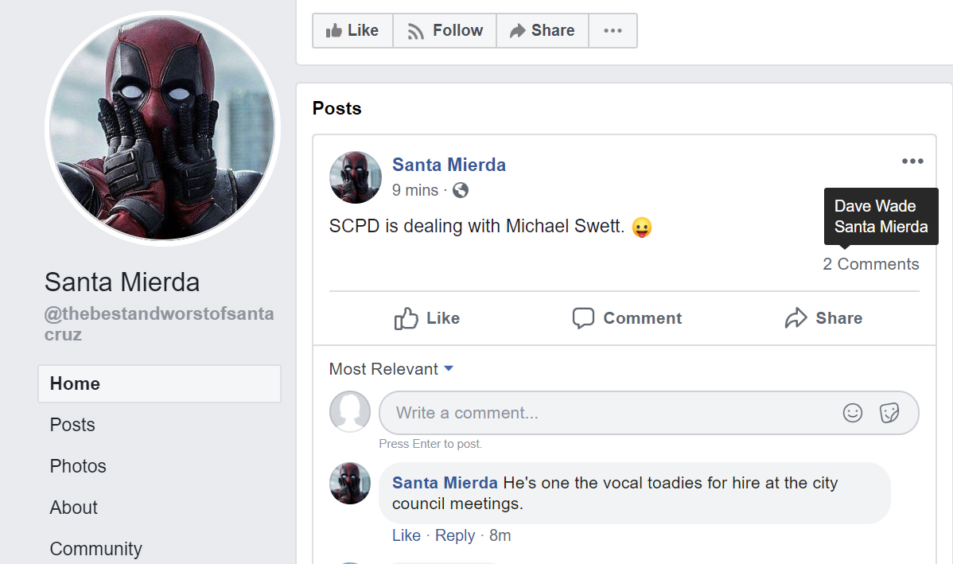Share the page using top Share button
Image resolution: width=953 pixels, height=564 pixels.
[x=543, y=30]
